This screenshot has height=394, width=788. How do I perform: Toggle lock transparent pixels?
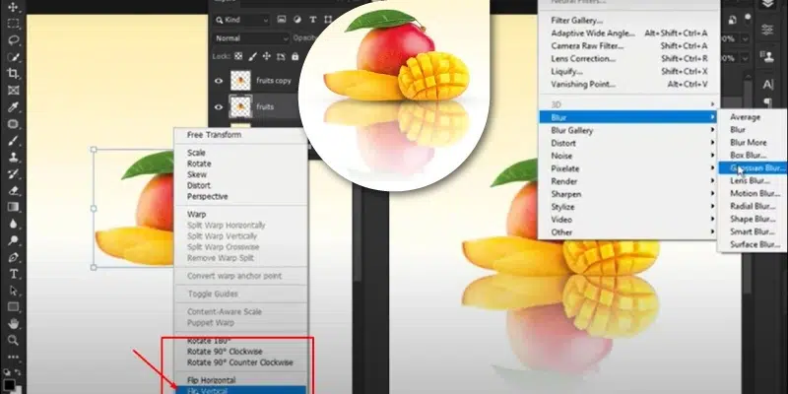click(x=238, y=56)
